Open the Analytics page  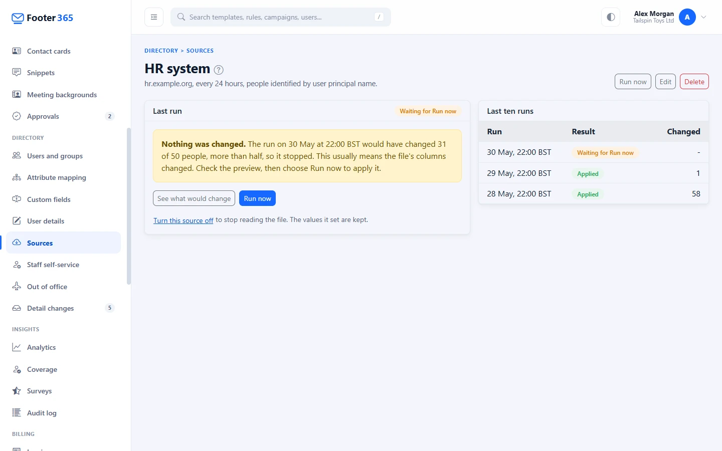(63, 347)
